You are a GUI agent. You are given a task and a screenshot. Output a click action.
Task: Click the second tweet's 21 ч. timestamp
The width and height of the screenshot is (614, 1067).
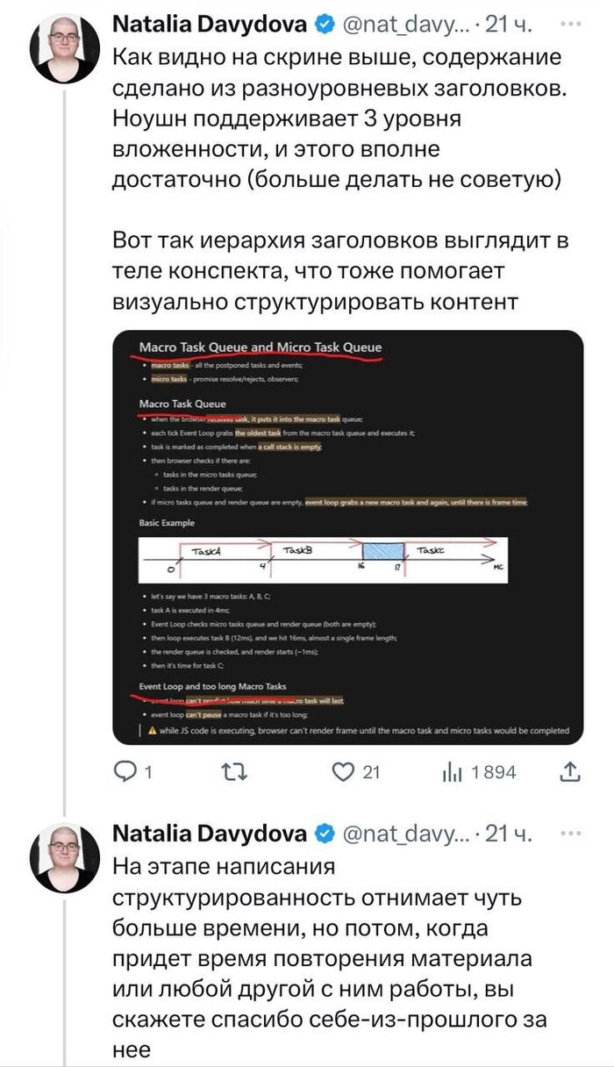509,833
